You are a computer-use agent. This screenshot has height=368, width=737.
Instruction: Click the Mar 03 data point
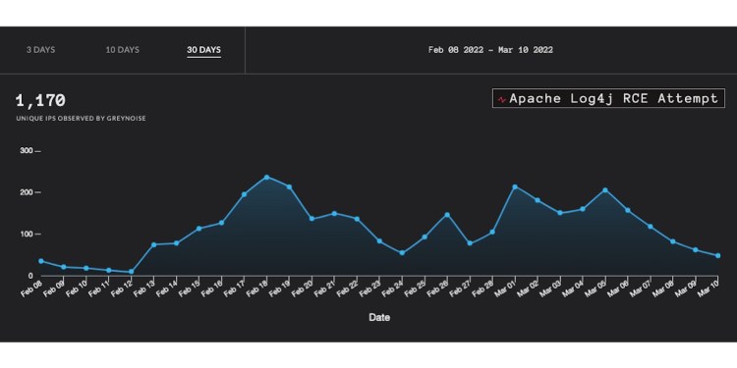(560, 213)
